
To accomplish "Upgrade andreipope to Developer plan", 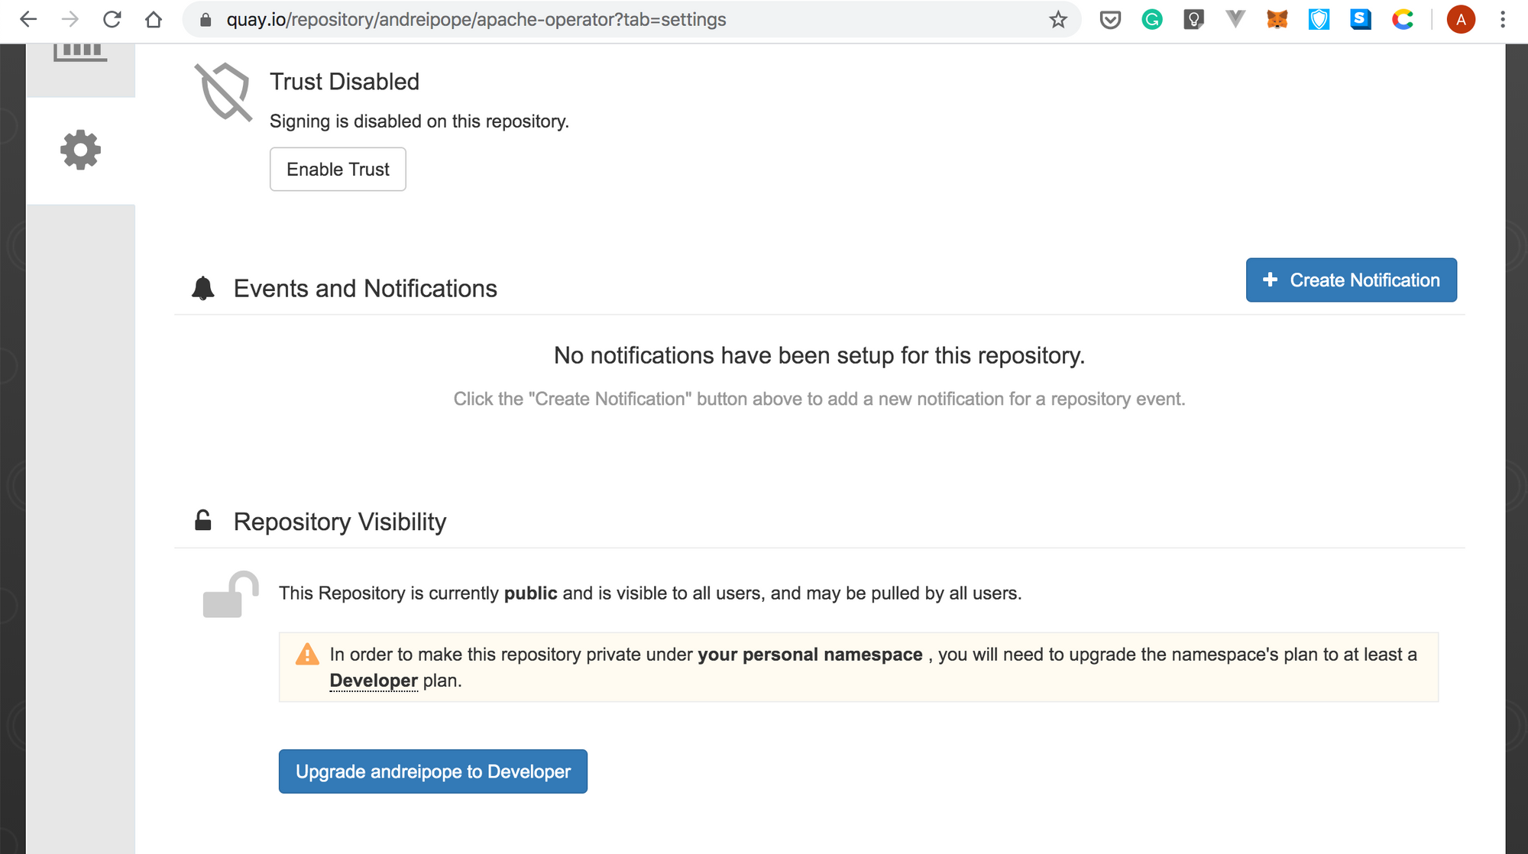I will pyautogui.click(x=433, y=772).
